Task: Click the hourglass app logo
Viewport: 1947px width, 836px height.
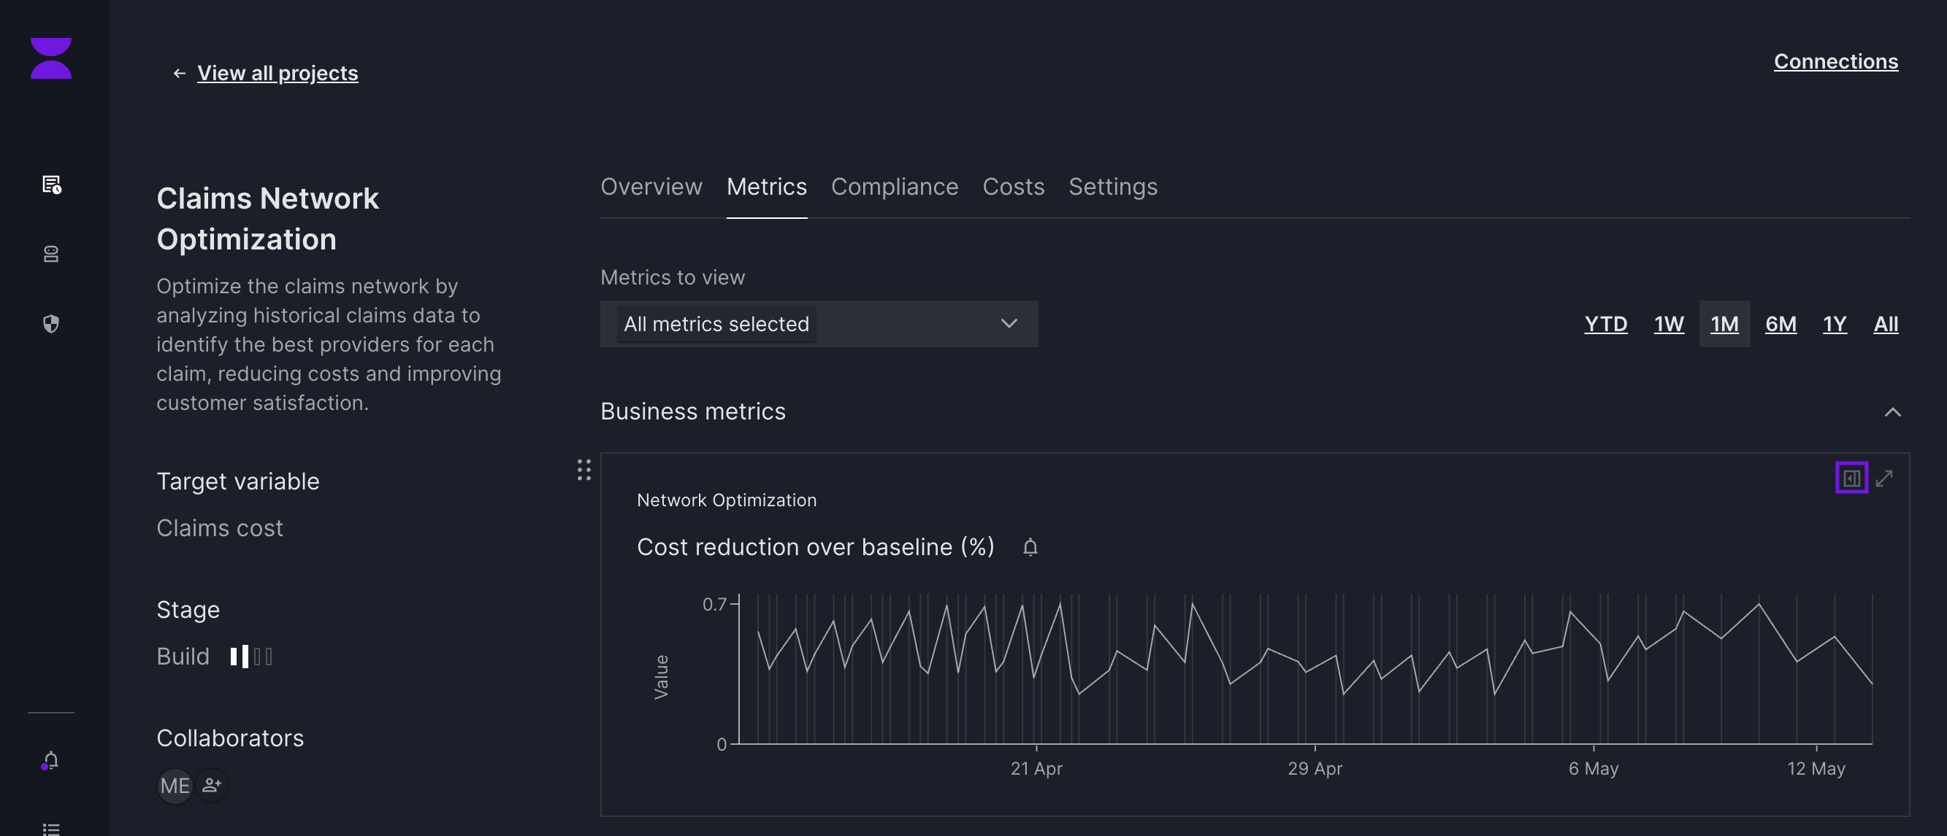Action: tap(50, 58)
